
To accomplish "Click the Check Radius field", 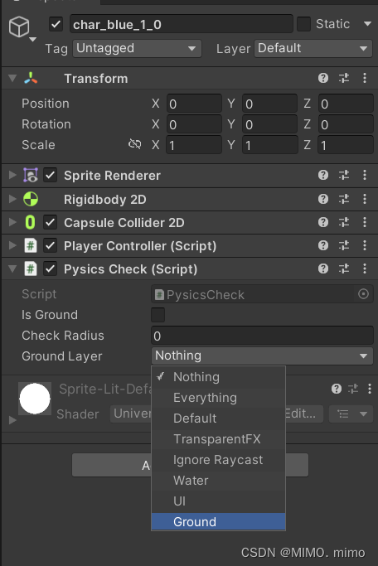I will [x=262, y=336].
